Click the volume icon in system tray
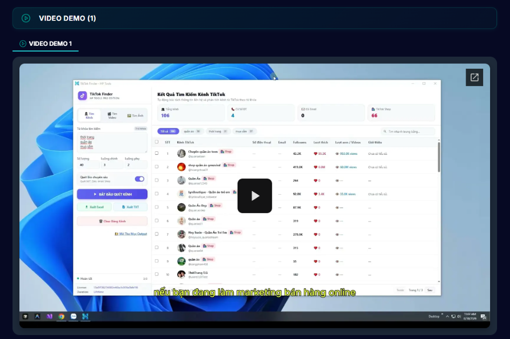This screenshot has width=510, height=339. click(459, 316)
